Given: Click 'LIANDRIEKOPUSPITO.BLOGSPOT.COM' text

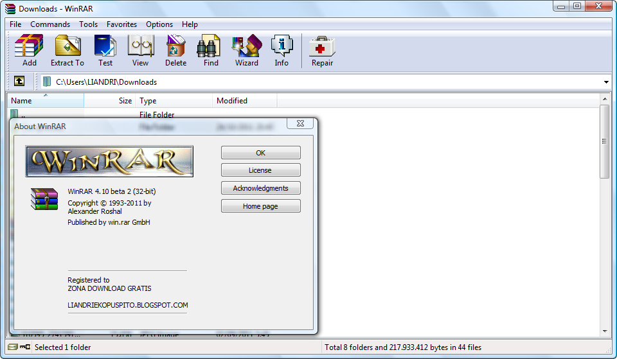Looking at the screenshot, I should tap(128, 305).
